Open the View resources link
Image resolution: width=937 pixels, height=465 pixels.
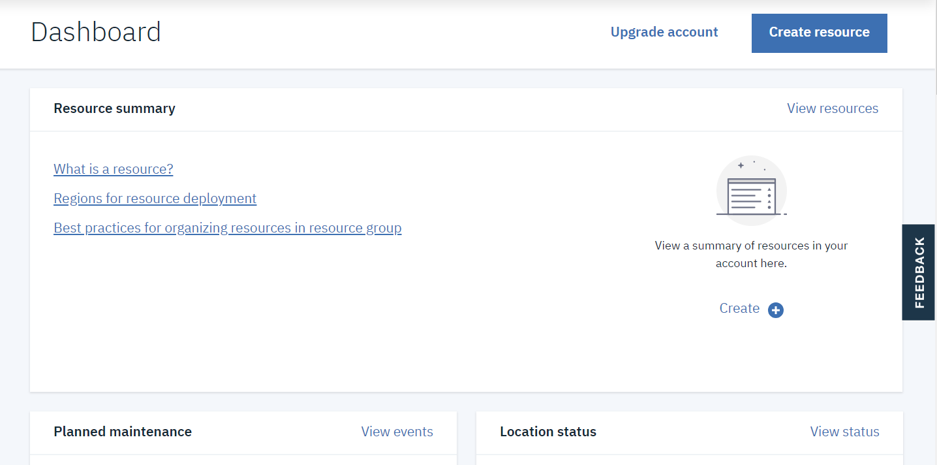point(832,108)
